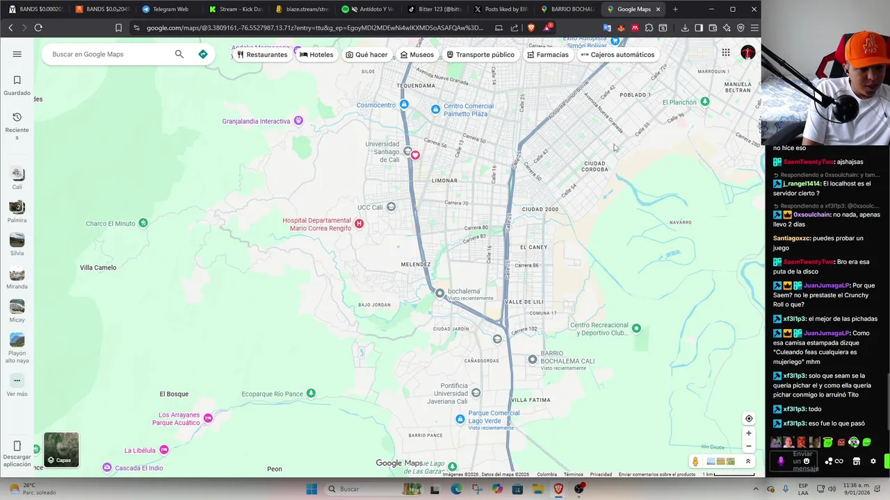The image size is (890, 500).
Task: Select Charco El Minuto marker
Action: tap(143, 223)
